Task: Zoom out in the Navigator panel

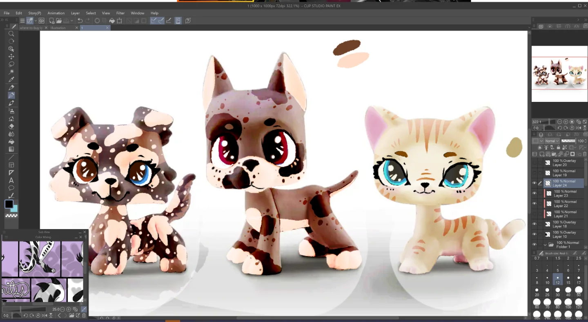Action: tap(559, 122)
